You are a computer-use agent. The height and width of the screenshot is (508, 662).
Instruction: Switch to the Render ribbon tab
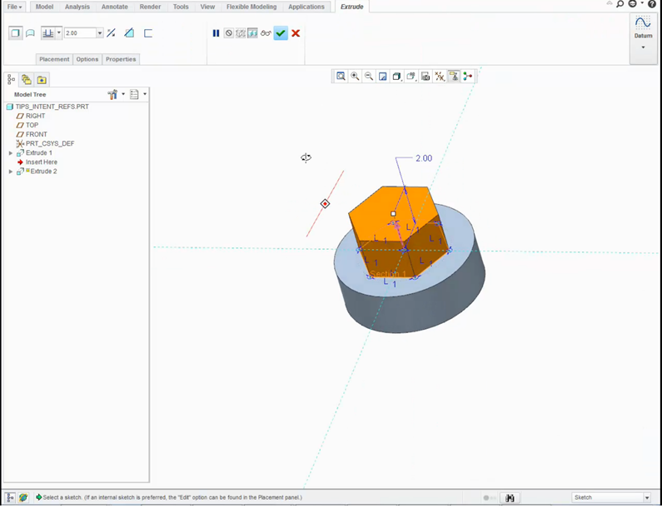point(150,7)
